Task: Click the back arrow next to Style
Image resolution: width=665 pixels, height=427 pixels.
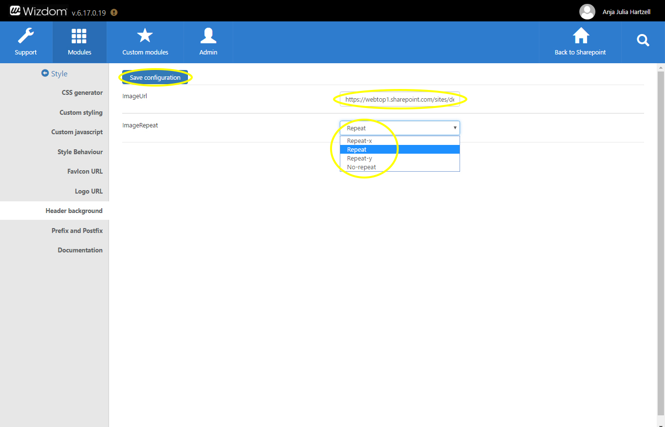Action: click(45, 73)
